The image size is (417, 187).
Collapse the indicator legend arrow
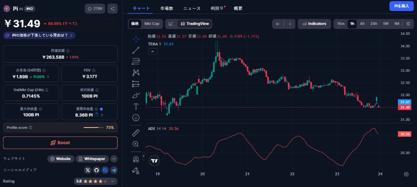click(153, 52)
